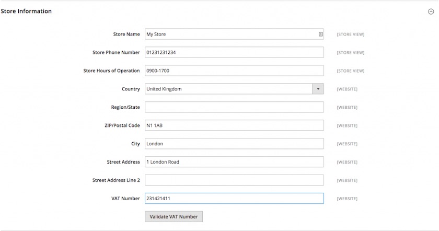Click the VAT Number label
This screenshot has height=231, width=439.
pyautogui.click(x=125, y=198)
